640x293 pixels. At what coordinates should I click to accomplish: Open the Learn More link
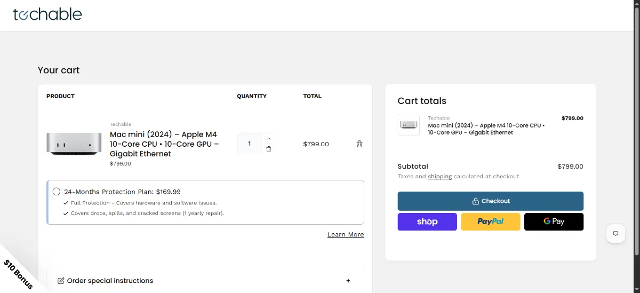click(x=346, y=235)
